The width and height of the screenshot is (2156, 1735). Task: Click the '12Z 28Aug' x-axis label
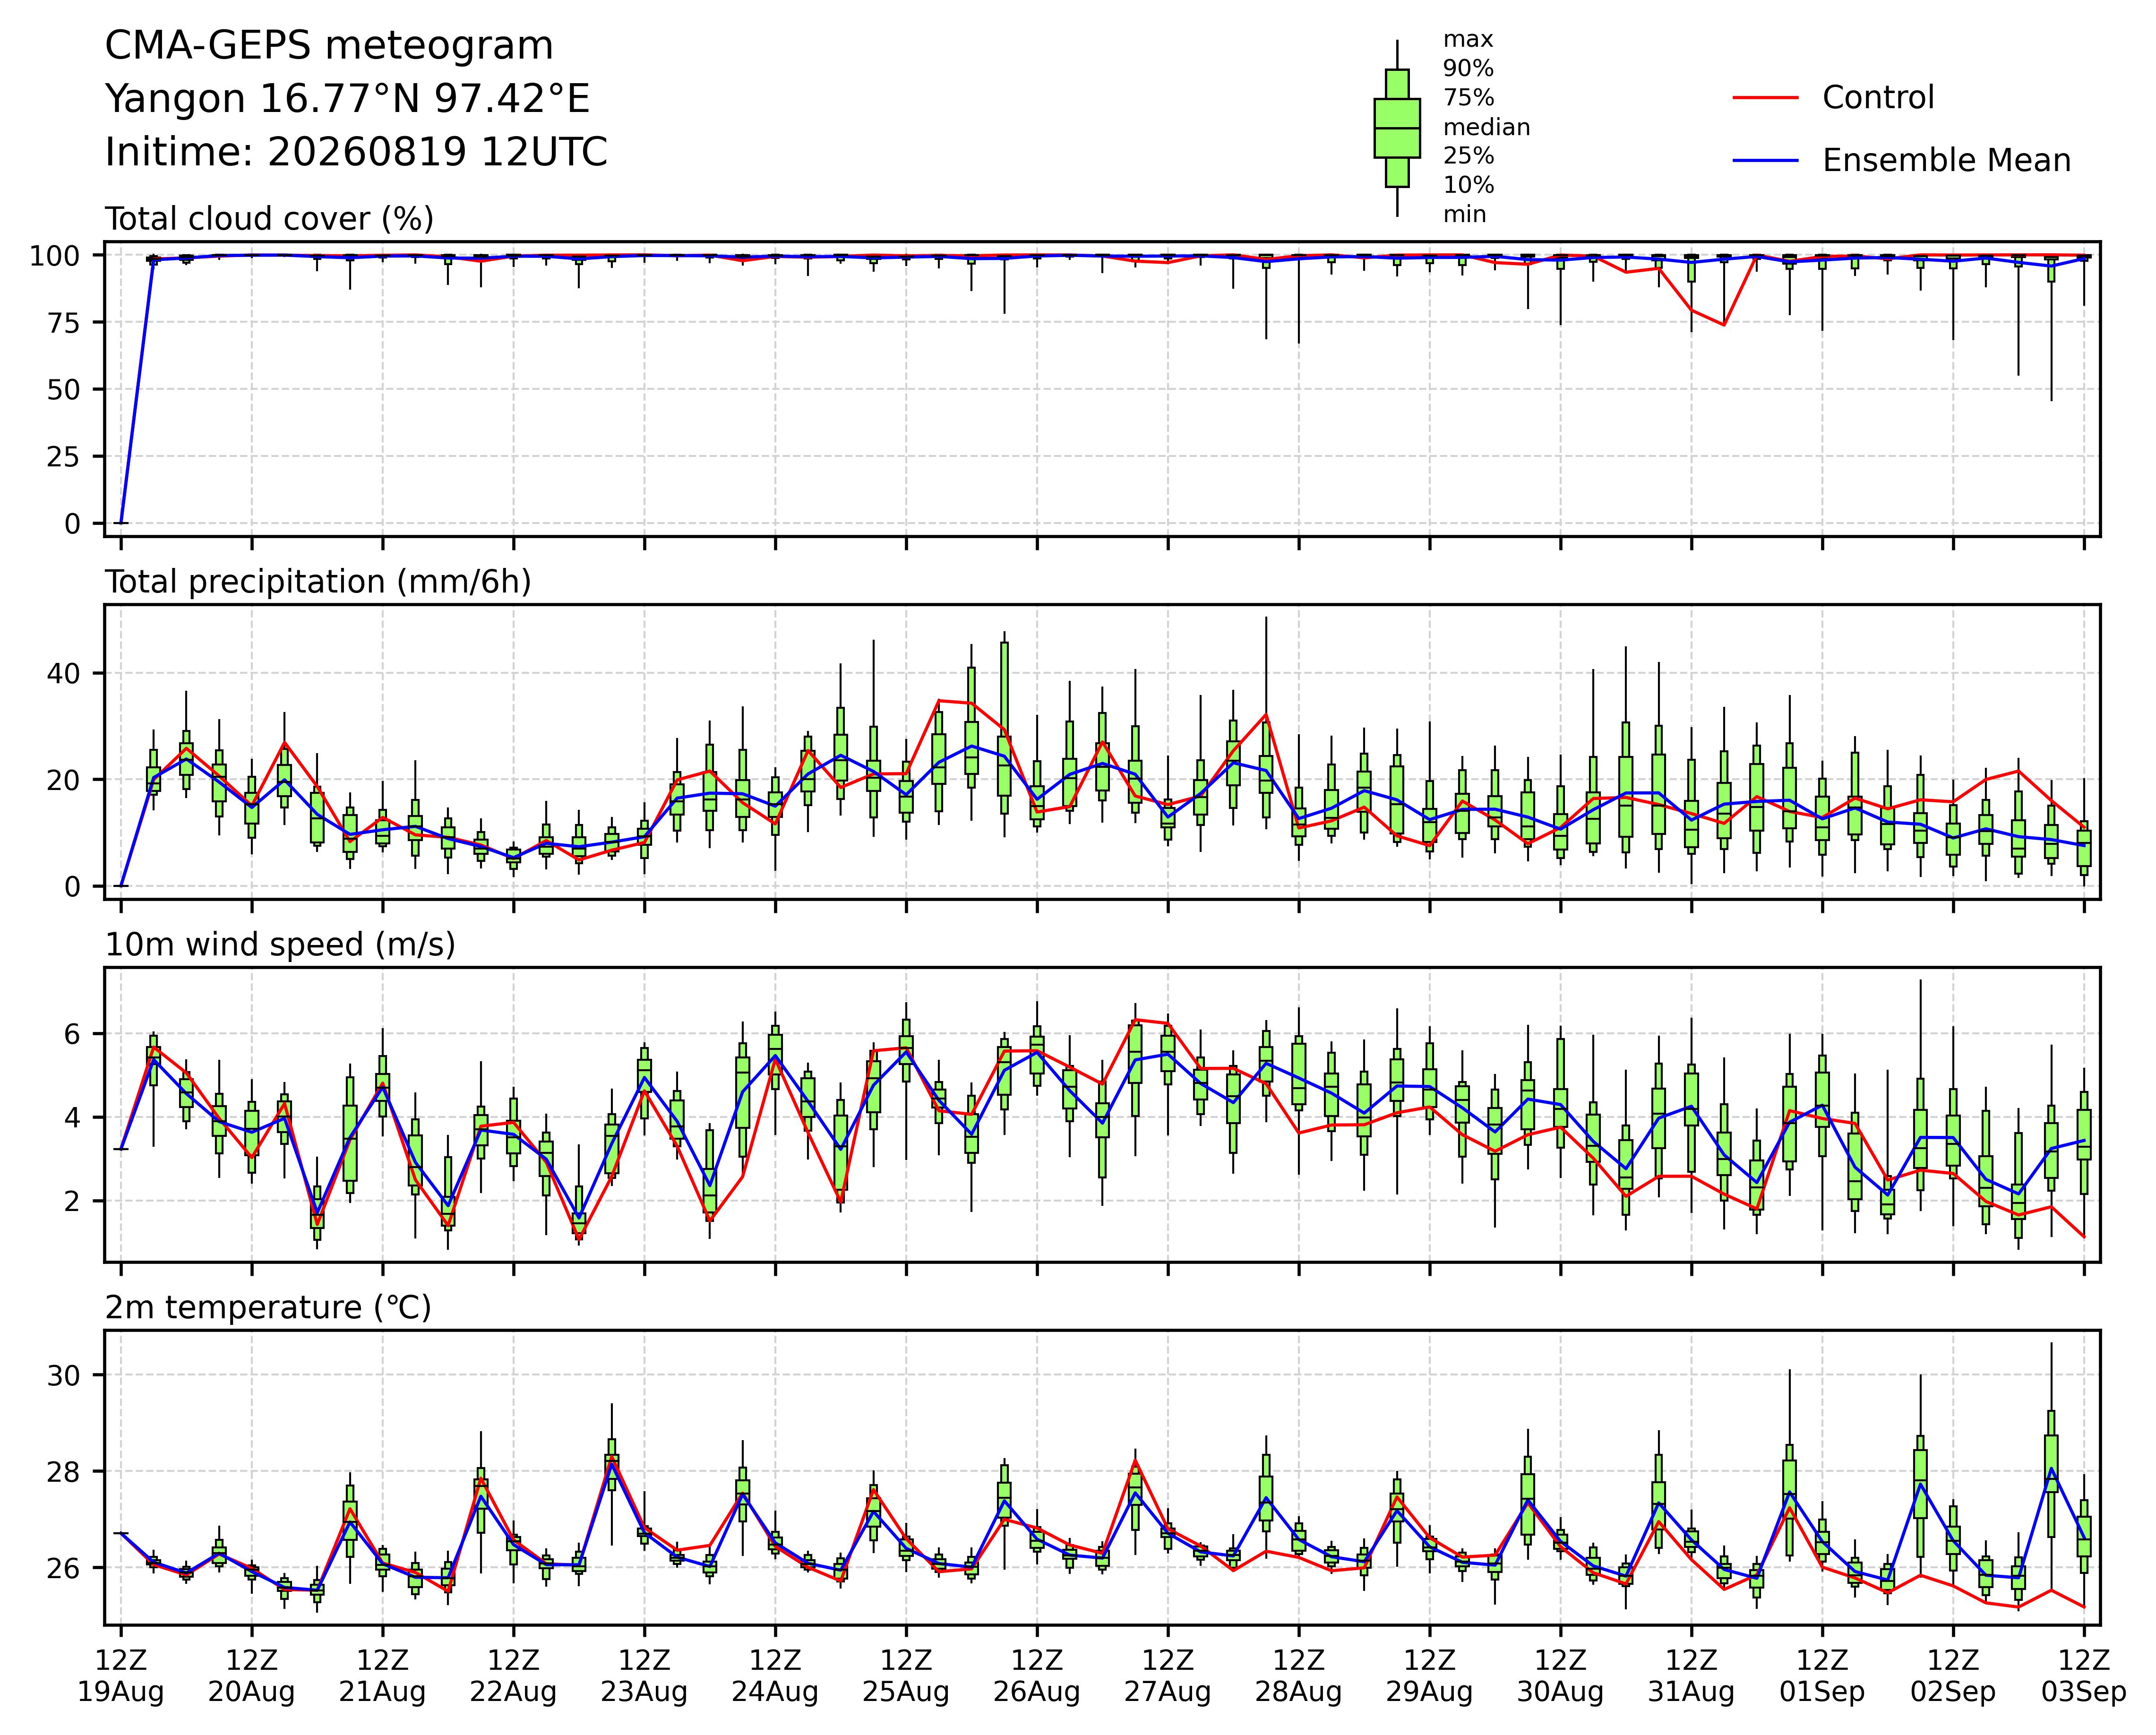click(1299, 1677)
